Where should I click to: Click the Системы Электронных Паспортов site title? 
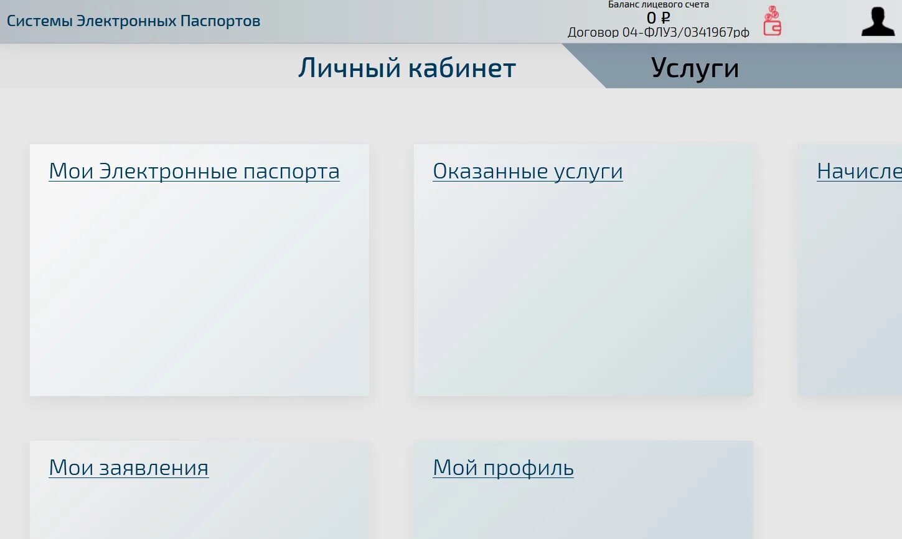click(133, 21)
